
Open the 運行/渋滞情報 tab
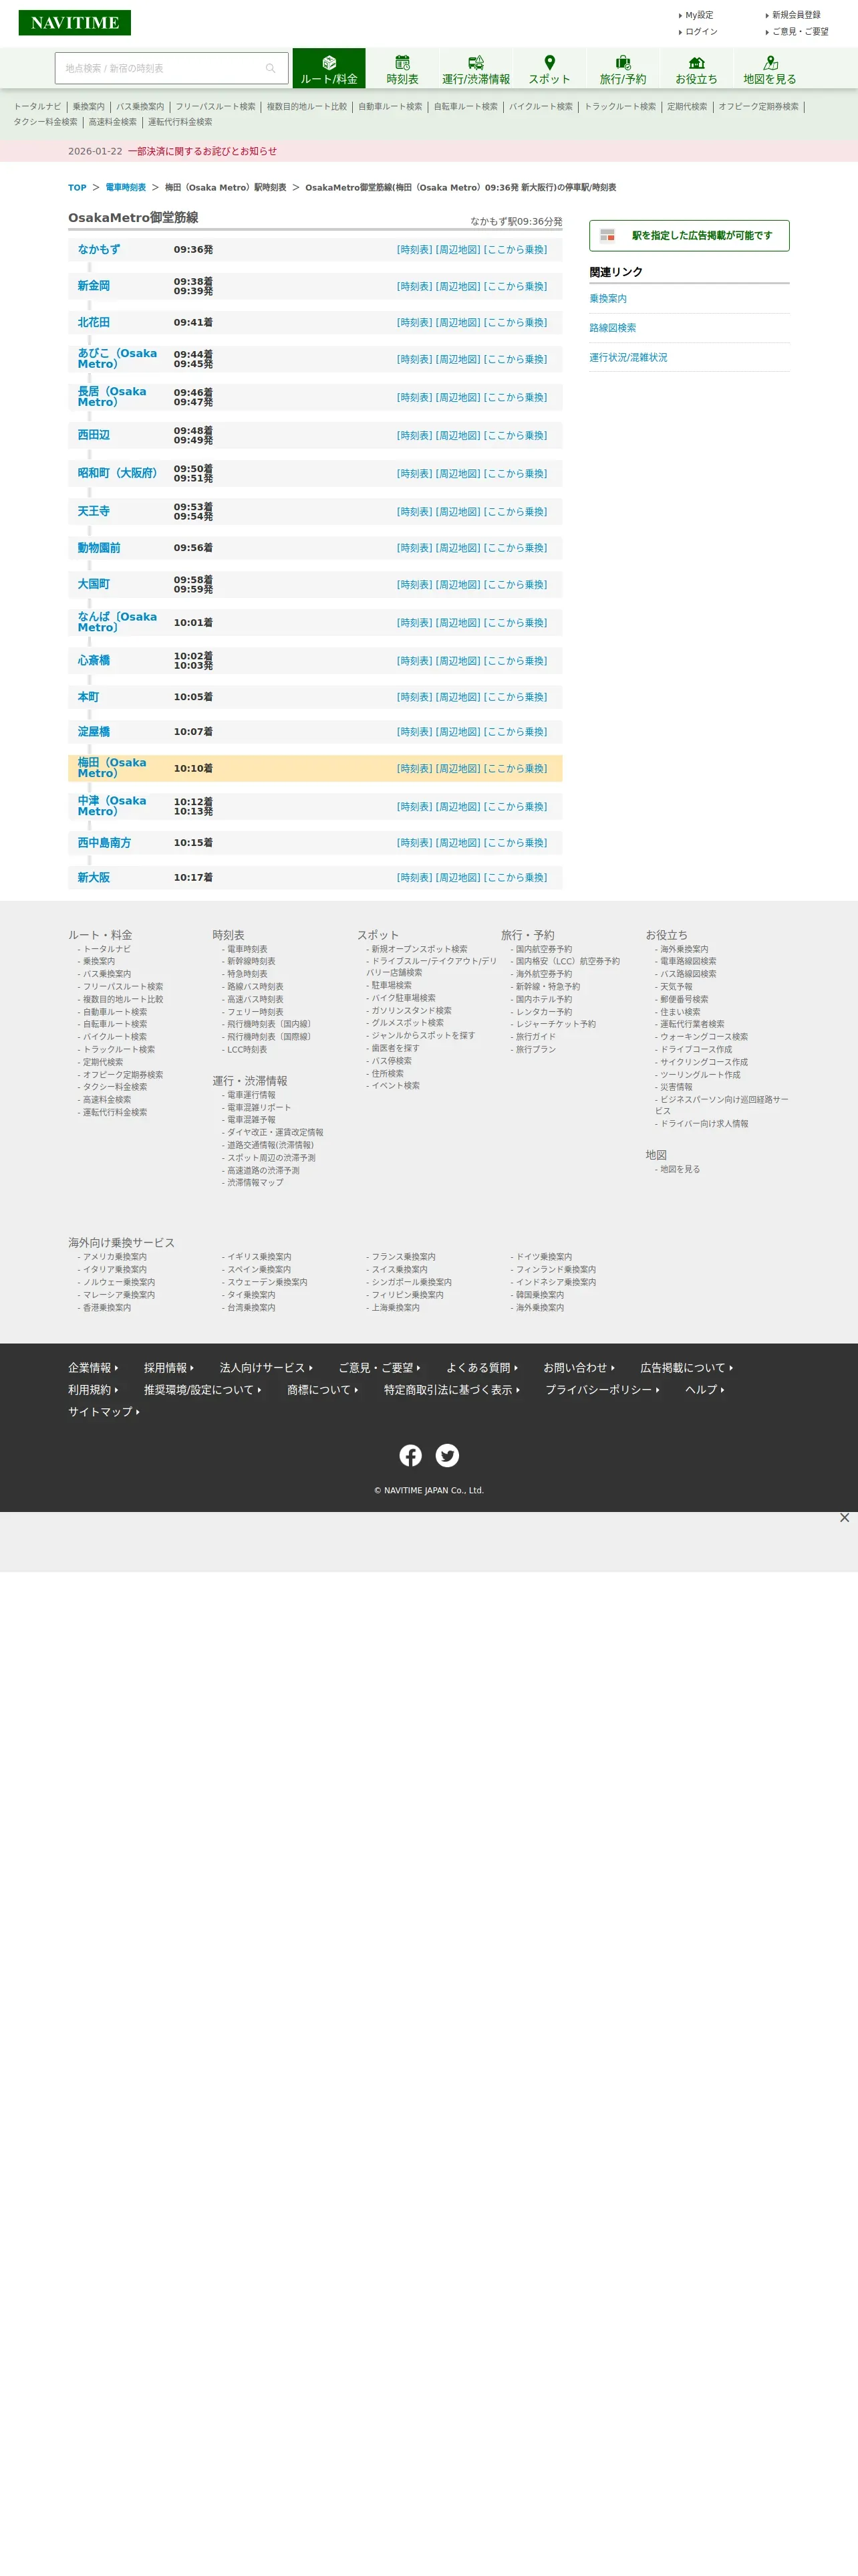476,69
